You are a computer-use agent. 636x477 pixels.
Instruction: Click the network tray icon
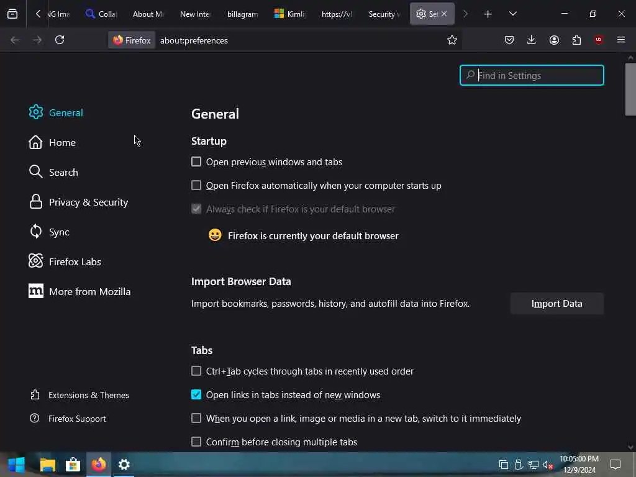[534, 465]
